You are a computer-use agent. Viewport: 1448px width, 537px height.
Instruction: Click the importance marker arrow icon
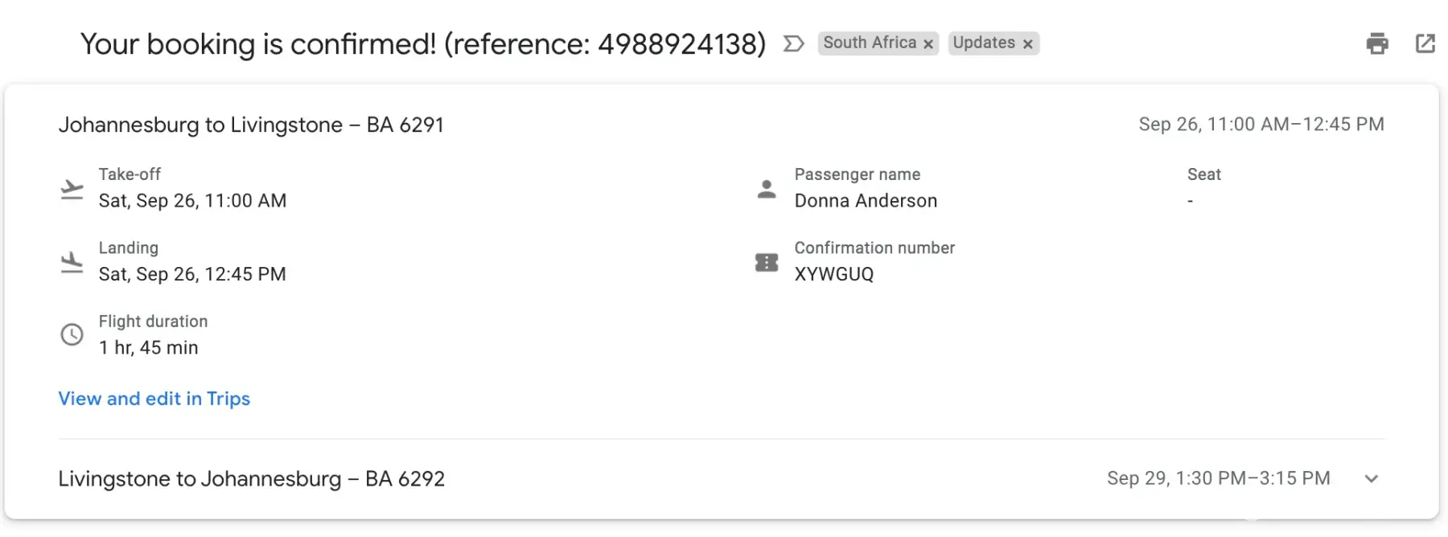[793, 43]
